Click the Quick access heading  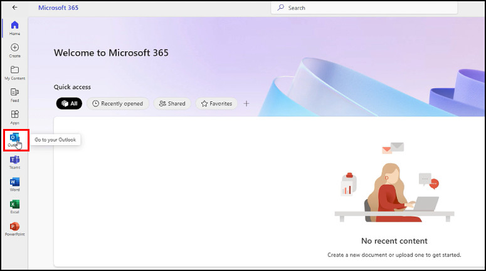(x=72, y=87)
